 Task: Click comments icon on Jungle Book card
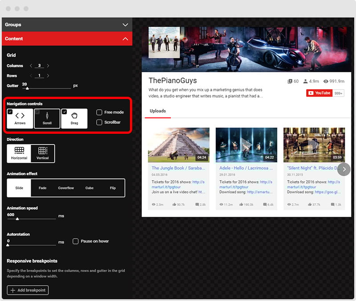pos(197,205)
